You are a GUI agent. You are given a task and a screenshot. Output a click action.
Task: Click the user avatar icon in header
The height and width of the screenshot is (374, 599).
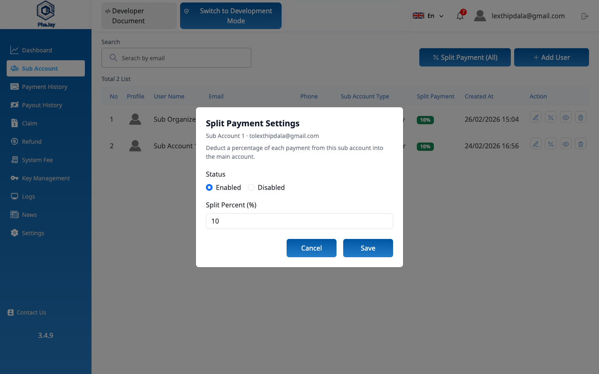(x=480, y=16)
